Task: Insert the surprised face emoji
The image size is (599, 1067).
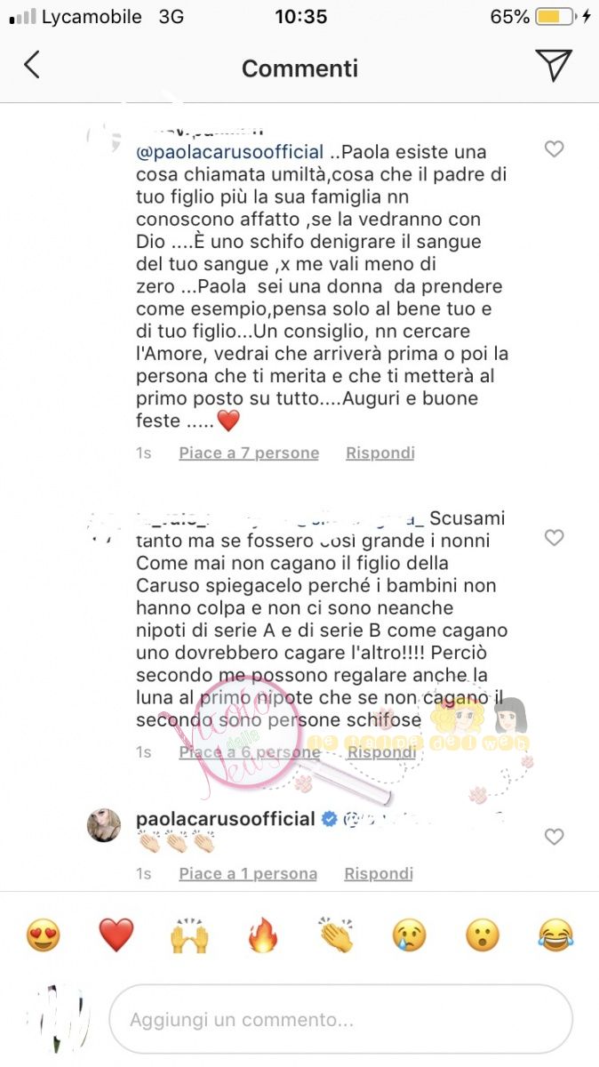Action: (x=483, y=935)
